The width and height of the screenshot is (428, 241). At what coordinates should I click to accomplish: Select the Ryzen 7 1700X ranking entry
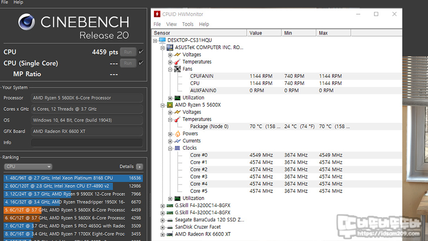[73, 234]
